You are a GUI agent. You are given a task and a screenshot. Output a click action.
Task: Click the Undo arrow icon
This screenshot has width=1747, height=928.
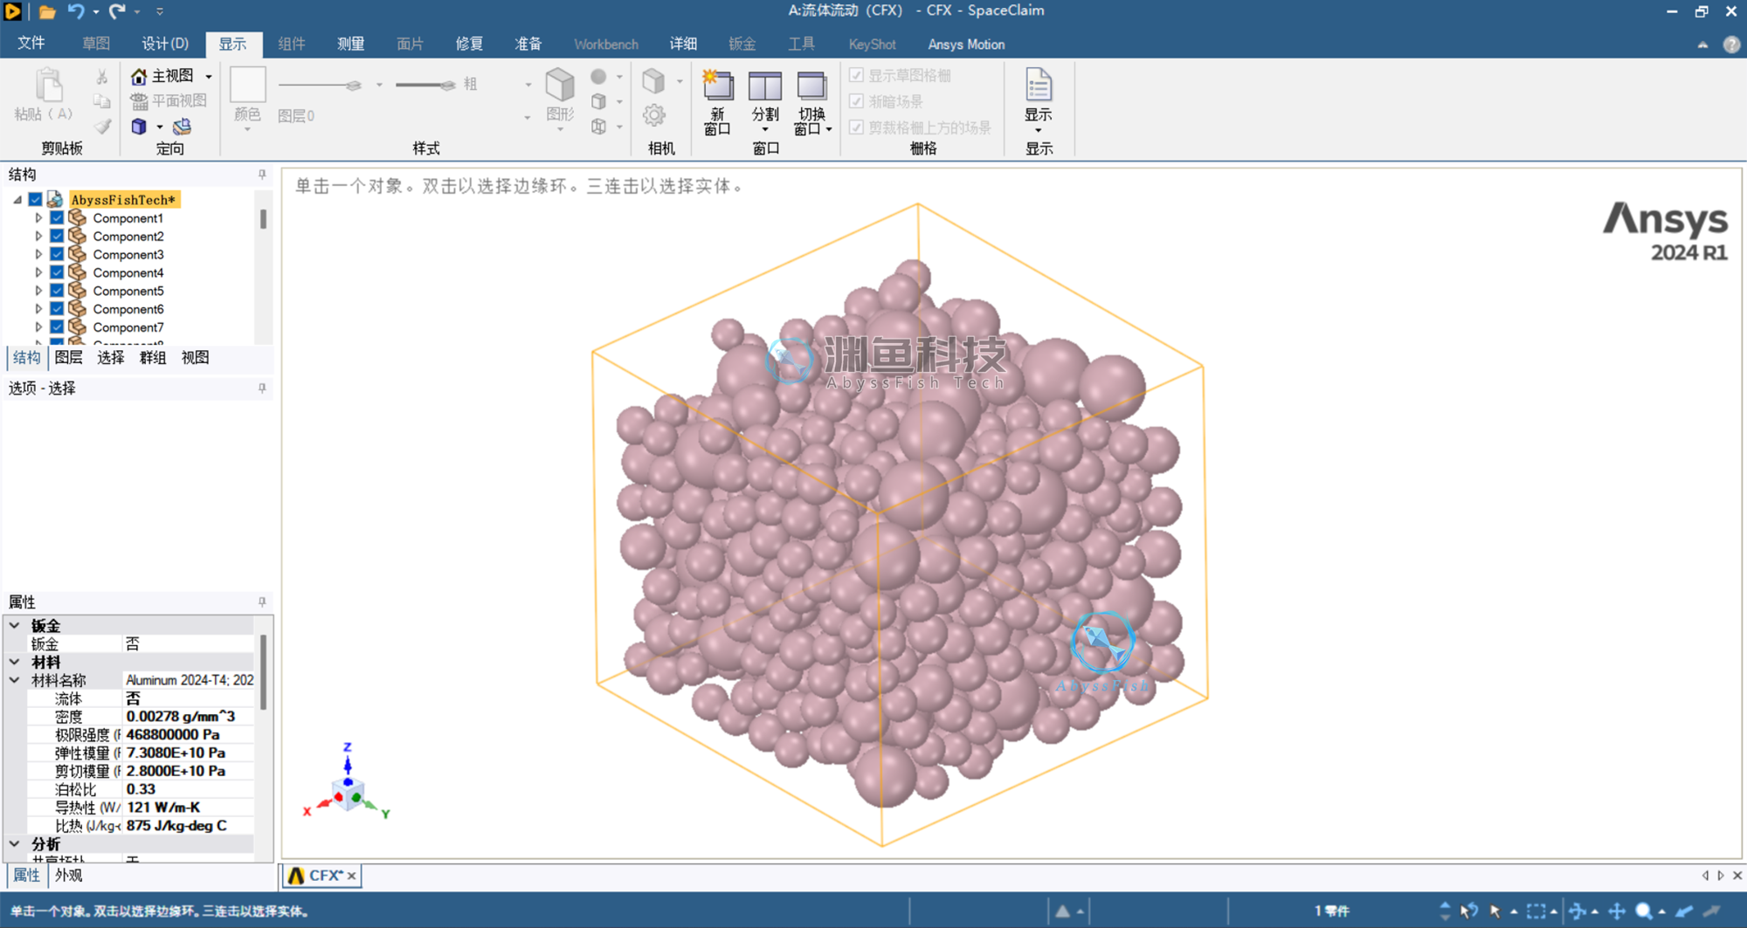tap(77, 11)
